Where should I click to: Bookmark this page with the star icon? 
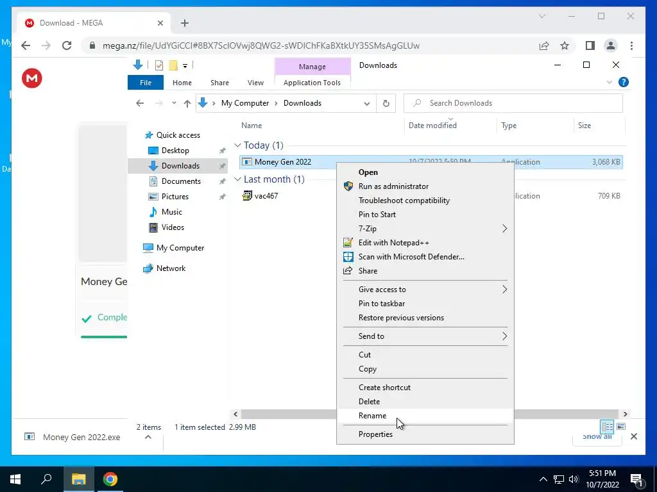pyautogui.click(x=565, y=45)
